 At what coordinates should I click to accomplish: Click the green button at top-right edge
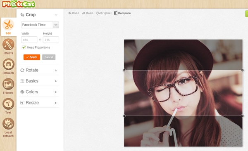coord(247,14)
